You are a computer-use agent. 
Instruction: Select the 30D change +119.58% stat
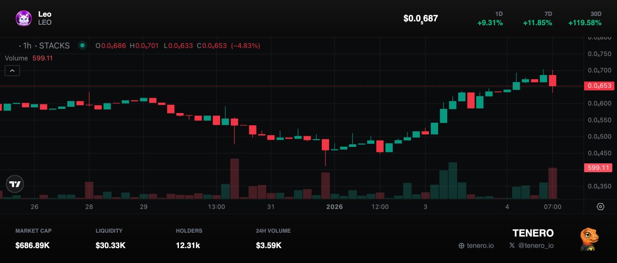pos(585,18)
